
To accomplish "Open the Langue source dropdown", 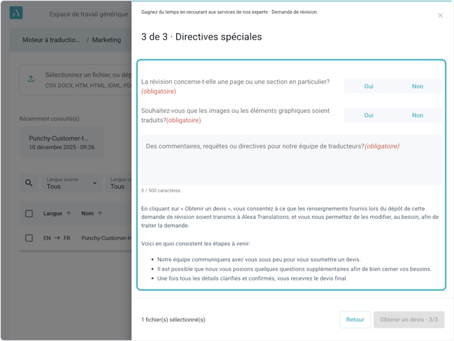I will tap(72, 183).
